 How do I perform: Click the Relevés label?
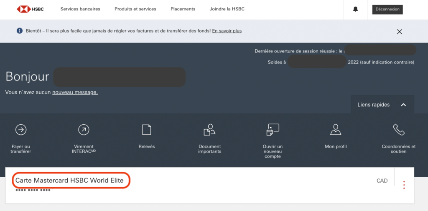coord(147,146)
